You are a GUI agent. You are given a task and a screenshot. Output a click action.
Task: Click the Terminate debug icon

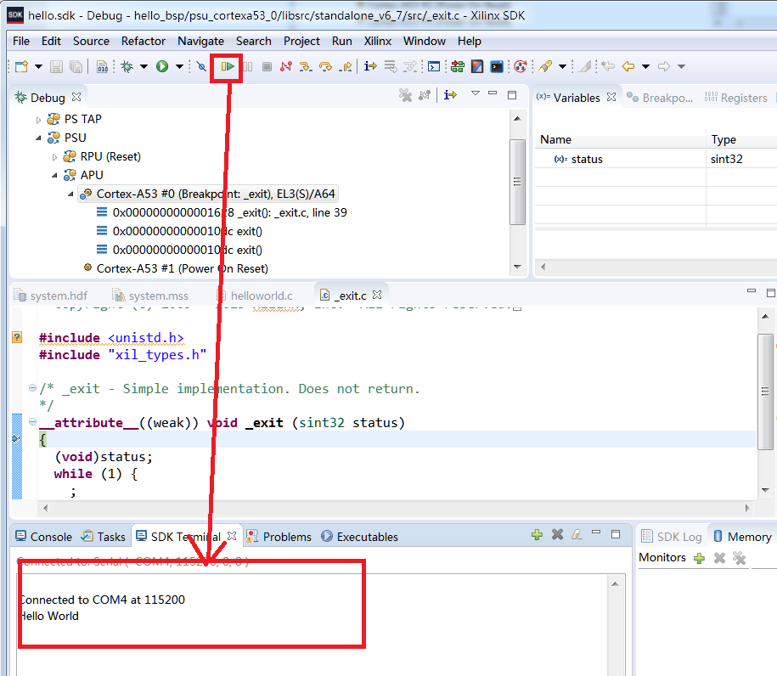tap(267, 66)
